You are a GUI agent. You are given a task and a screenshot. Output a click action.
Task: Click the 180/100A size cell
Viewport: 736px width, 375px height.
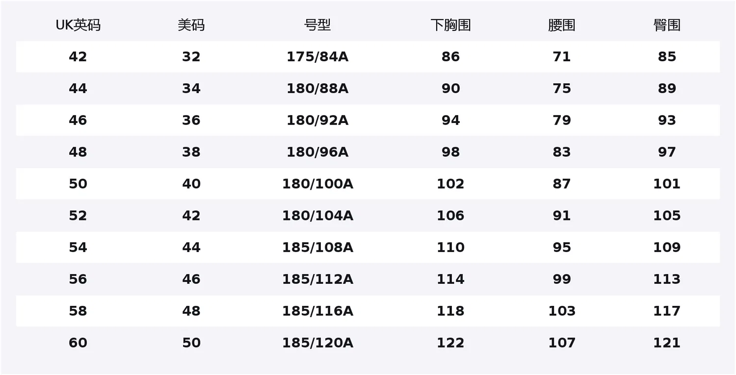317,184
